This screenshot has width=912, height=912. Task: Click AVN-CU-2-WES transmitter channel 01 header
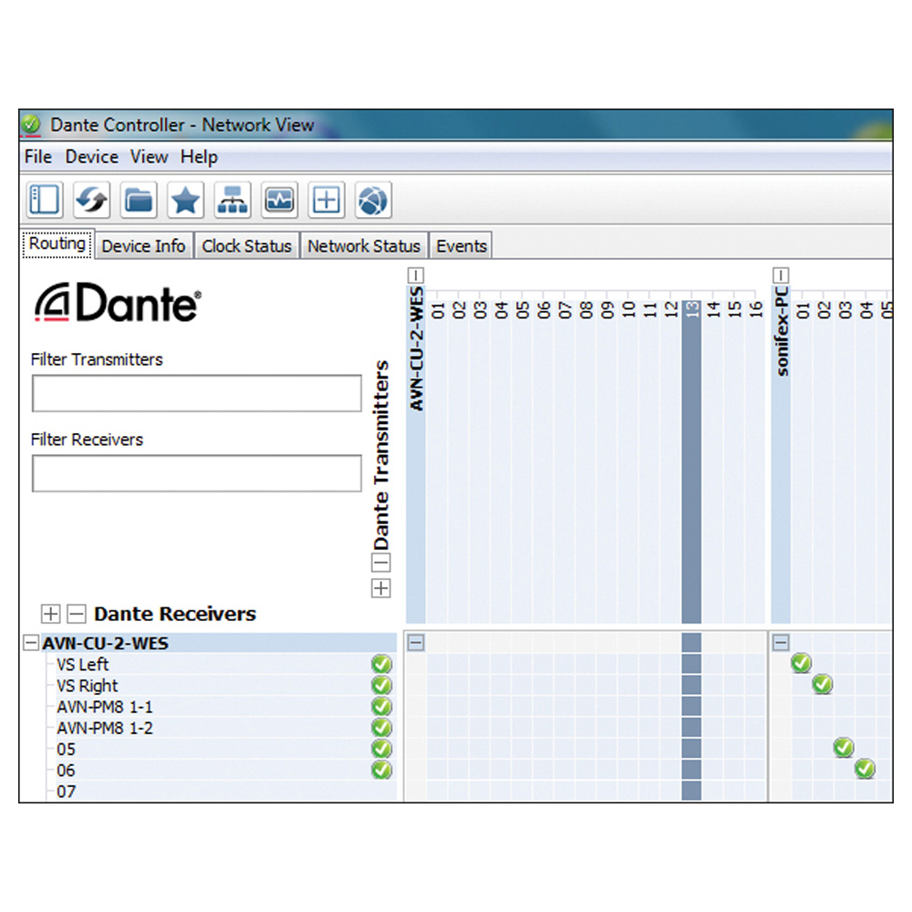click(x=438, y=309)
